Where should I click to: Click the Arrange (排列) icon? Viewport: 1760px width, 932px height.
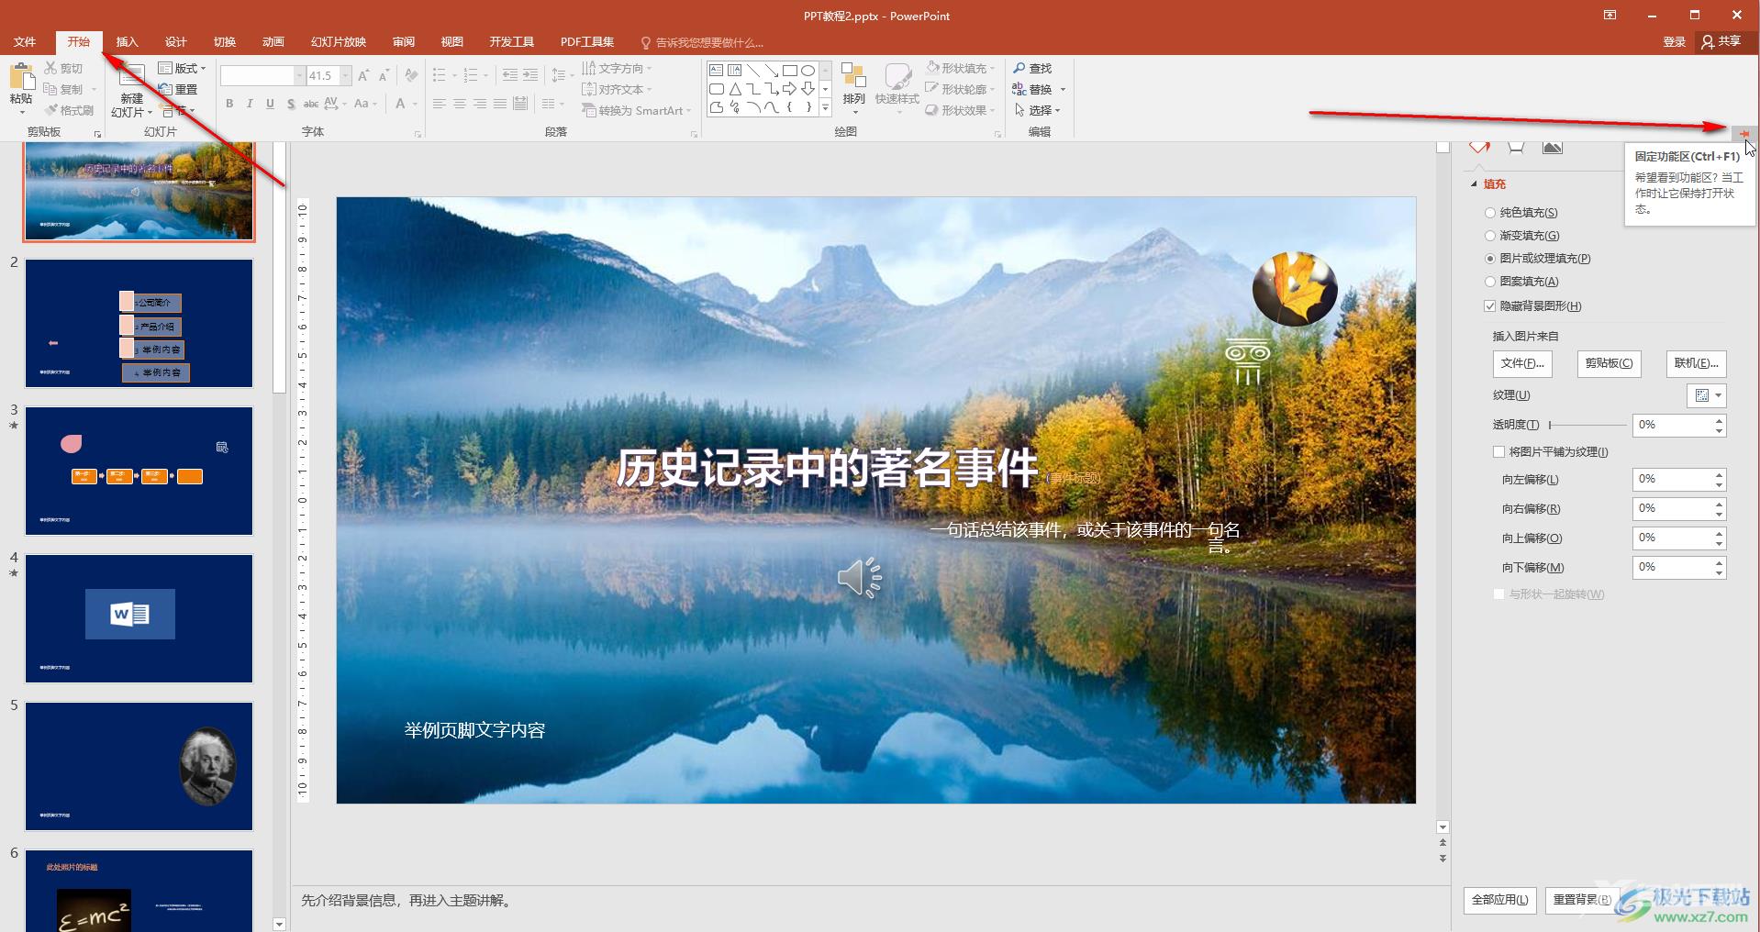[x=853, y=77]
